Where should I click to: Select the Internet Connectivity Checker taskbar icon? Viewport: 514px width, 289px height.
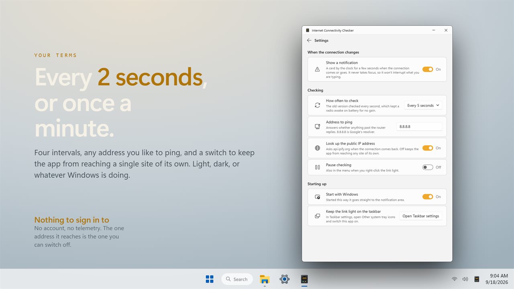[304, 279]
